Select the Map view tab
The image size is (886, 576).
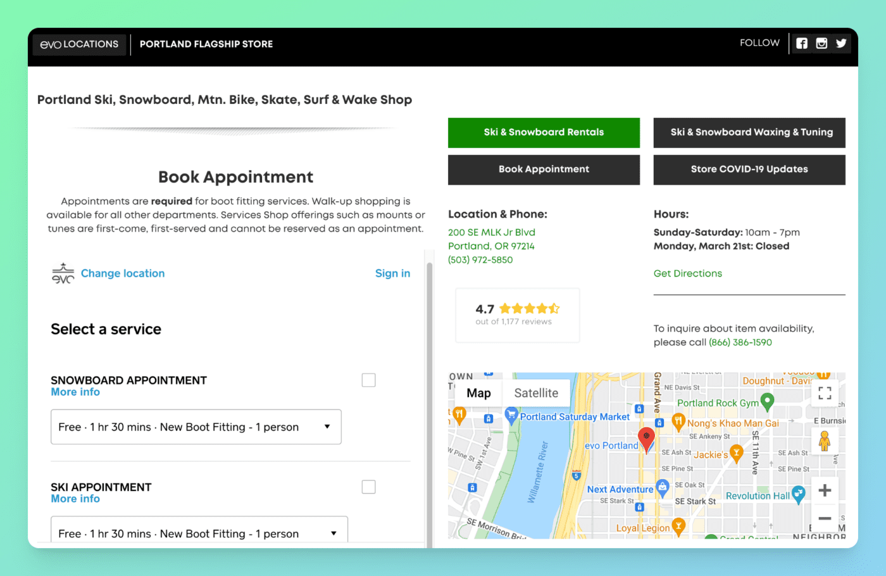pos(478,392)
